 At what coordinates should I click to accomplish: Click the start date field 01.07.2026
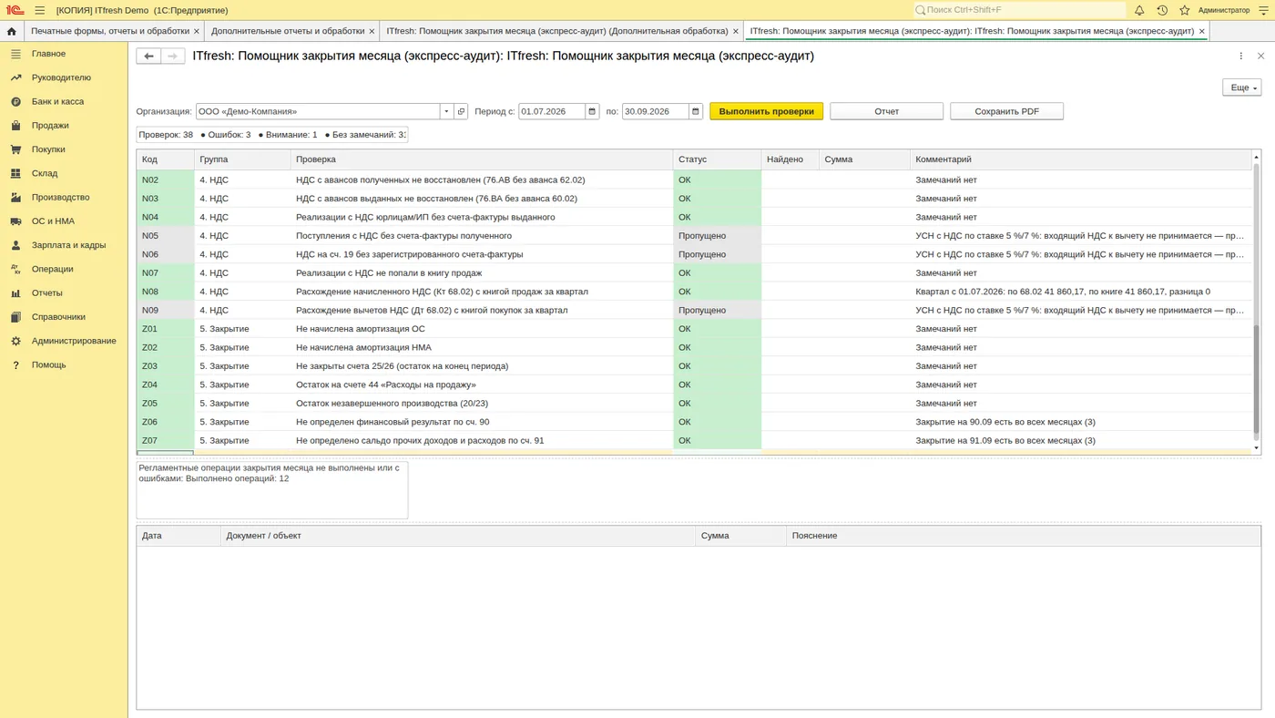(x=552, y=111)
